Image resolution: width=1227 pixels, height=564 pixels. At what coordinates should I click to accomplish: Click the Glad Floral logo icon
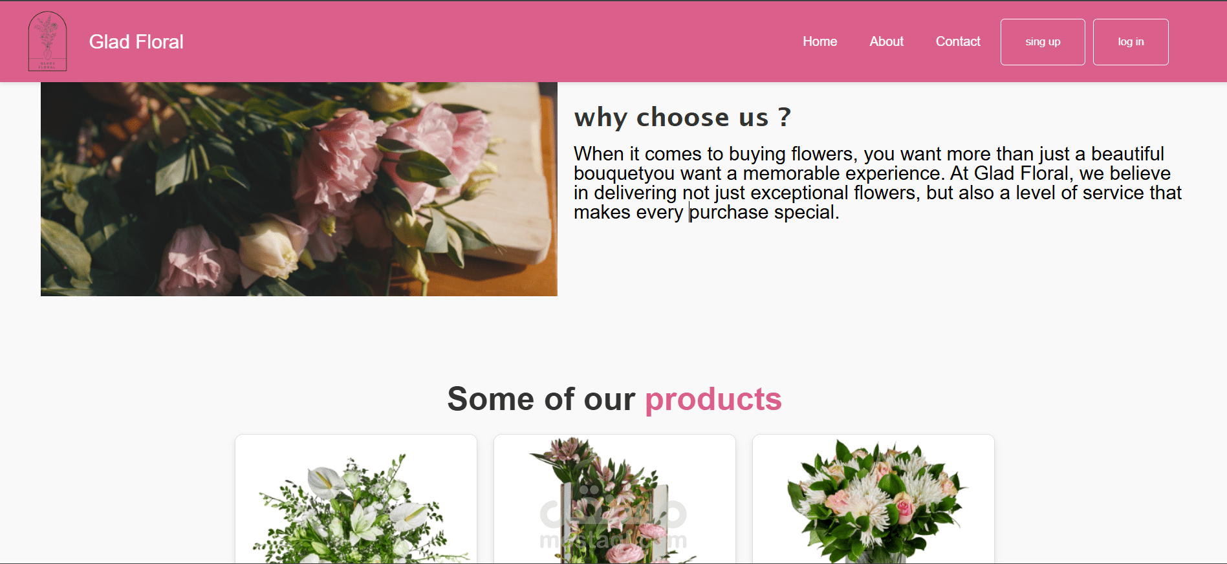tap(47, 41)
